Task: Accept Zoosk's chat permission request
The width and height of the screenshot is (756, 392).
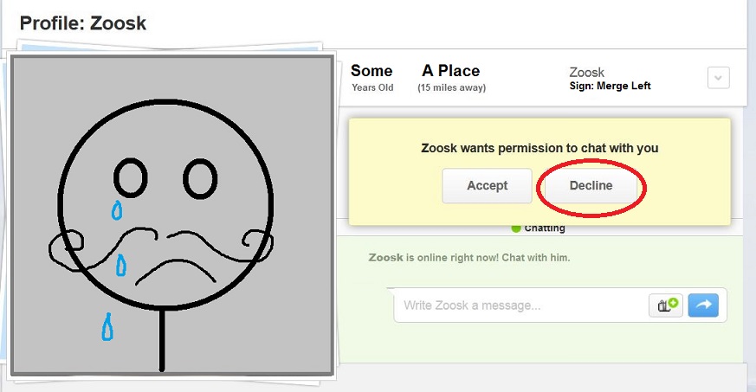Action: coord(487,186)
